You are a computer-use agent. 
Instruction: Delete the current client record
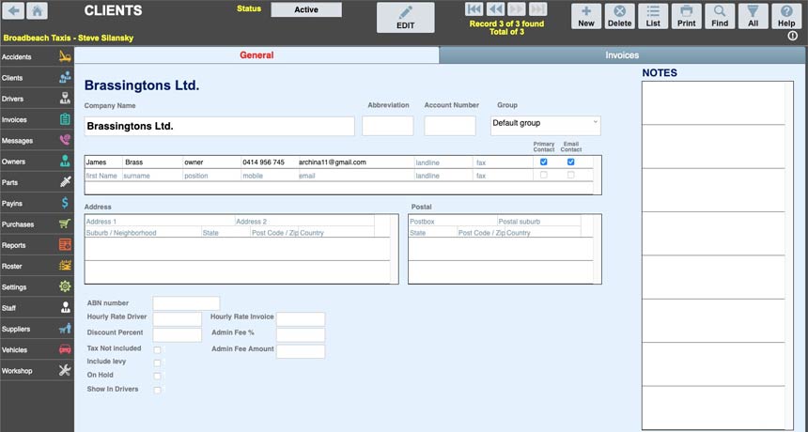(619, 16)
